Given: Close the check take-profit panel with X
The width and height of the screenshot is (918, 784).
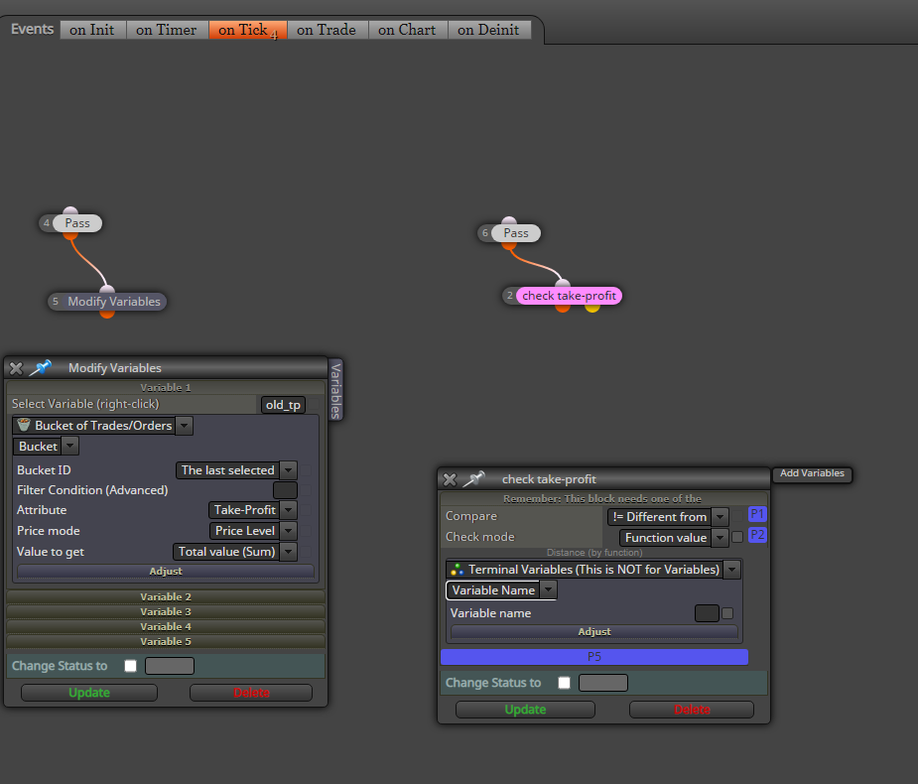Looking at the screenshot, I should (450, 479).
